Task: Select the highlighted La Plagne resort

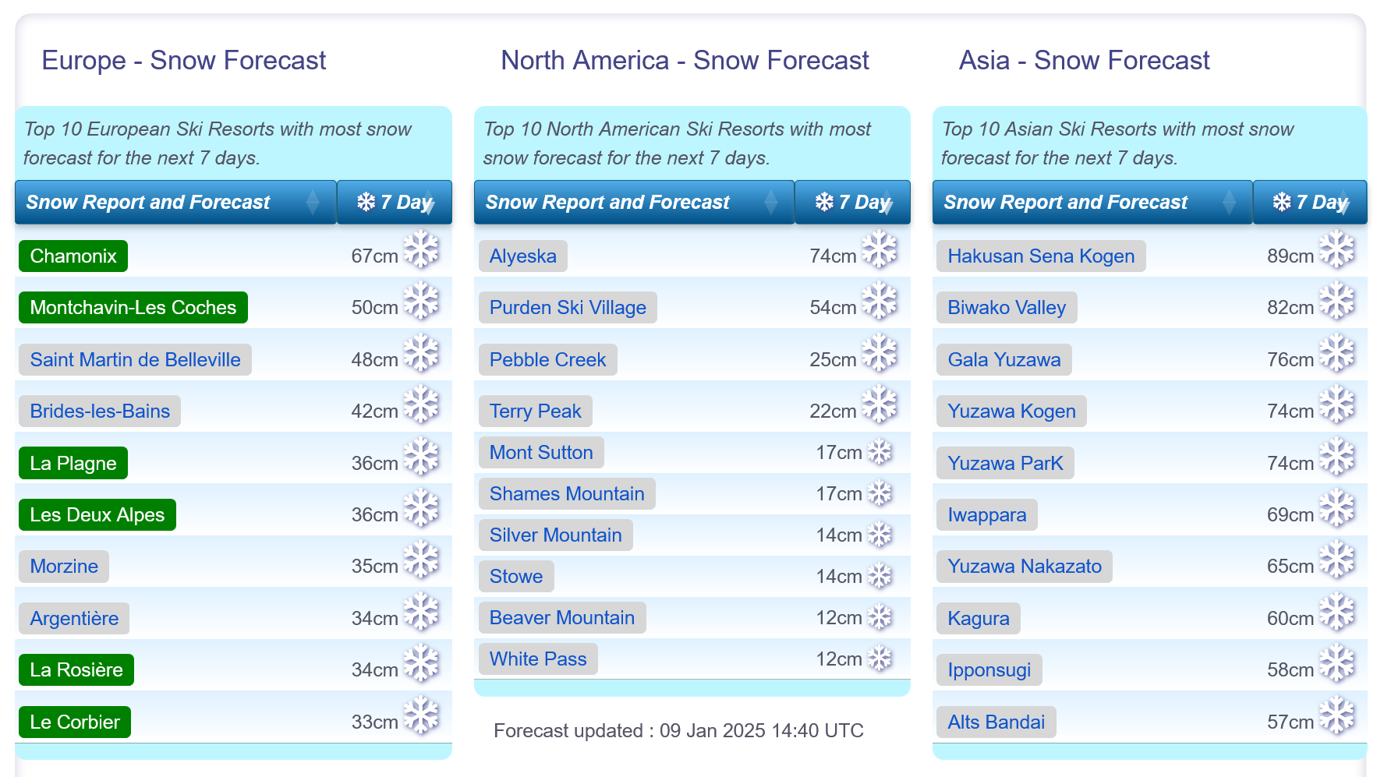Action: [x=73, y=463]
